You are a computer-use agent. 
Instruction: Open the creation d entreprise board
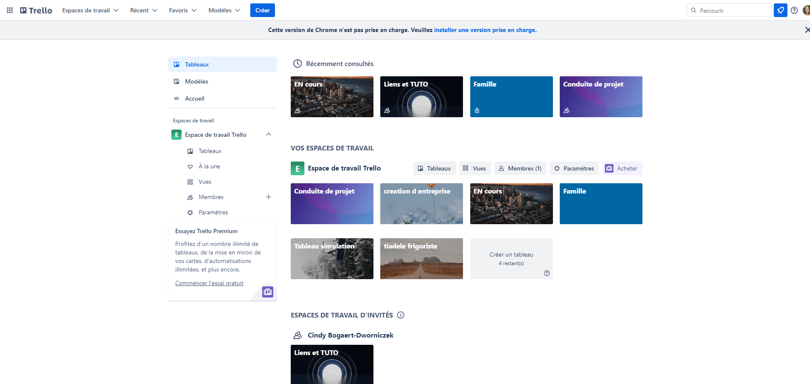coord(422,204)
